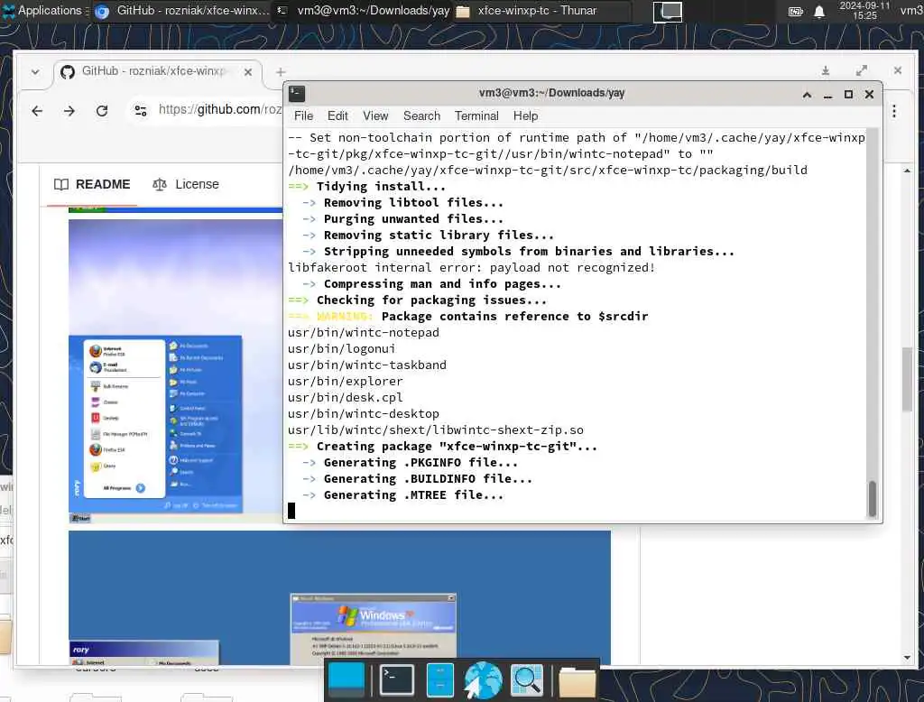The width and height of the screenshot is (924, 702).
Task: Launch the web browser globe dock icon
Action: tap(483, 680)
